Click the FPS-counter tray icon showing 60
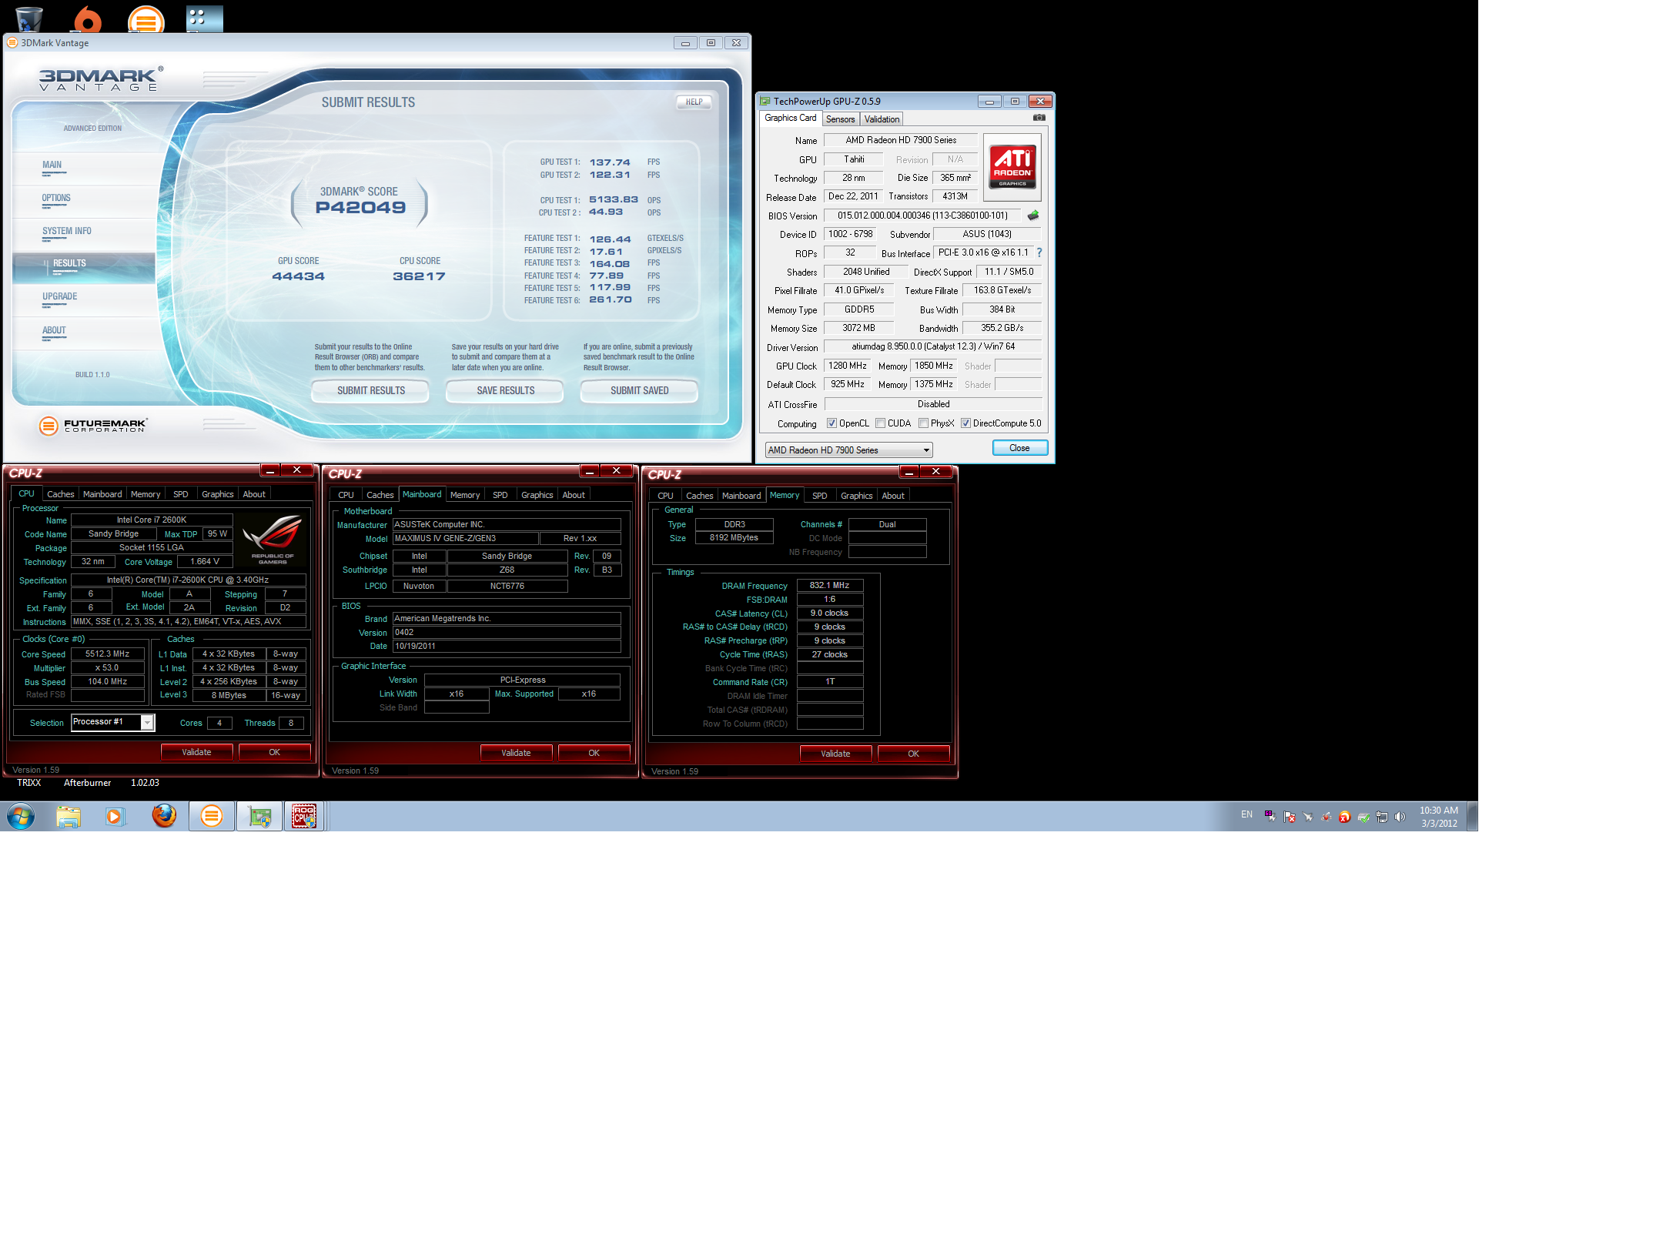Image resolution: width=1663 pixels, height=1247 pixels. 1270,816
